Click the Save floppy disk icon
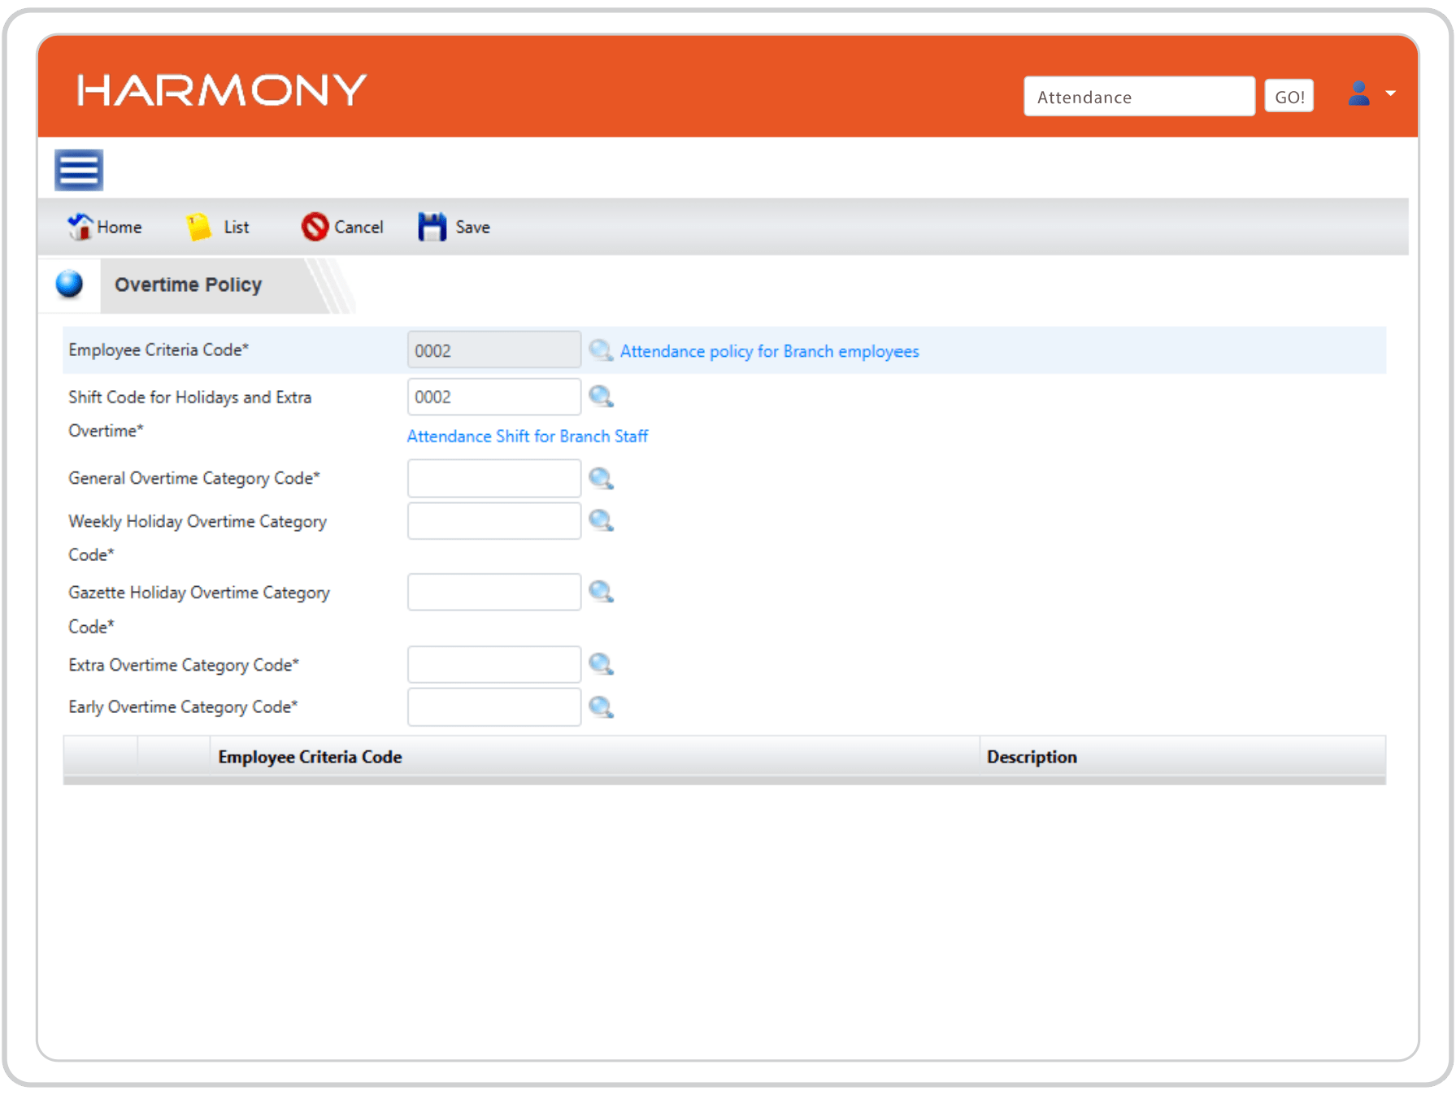1456x1095 pixels. coord(432,227)
